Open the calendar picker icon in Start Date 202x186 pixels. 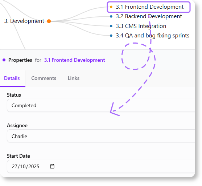click(x=52, y=166)
